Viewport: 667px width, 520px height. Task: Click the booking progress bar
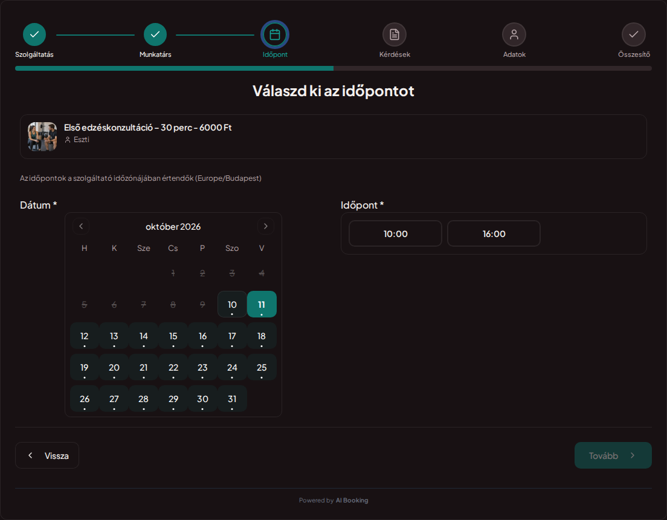tap(333, 68)
